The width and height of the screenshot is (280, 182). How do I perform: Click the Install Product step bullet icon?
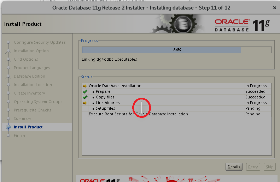(8, 127)
